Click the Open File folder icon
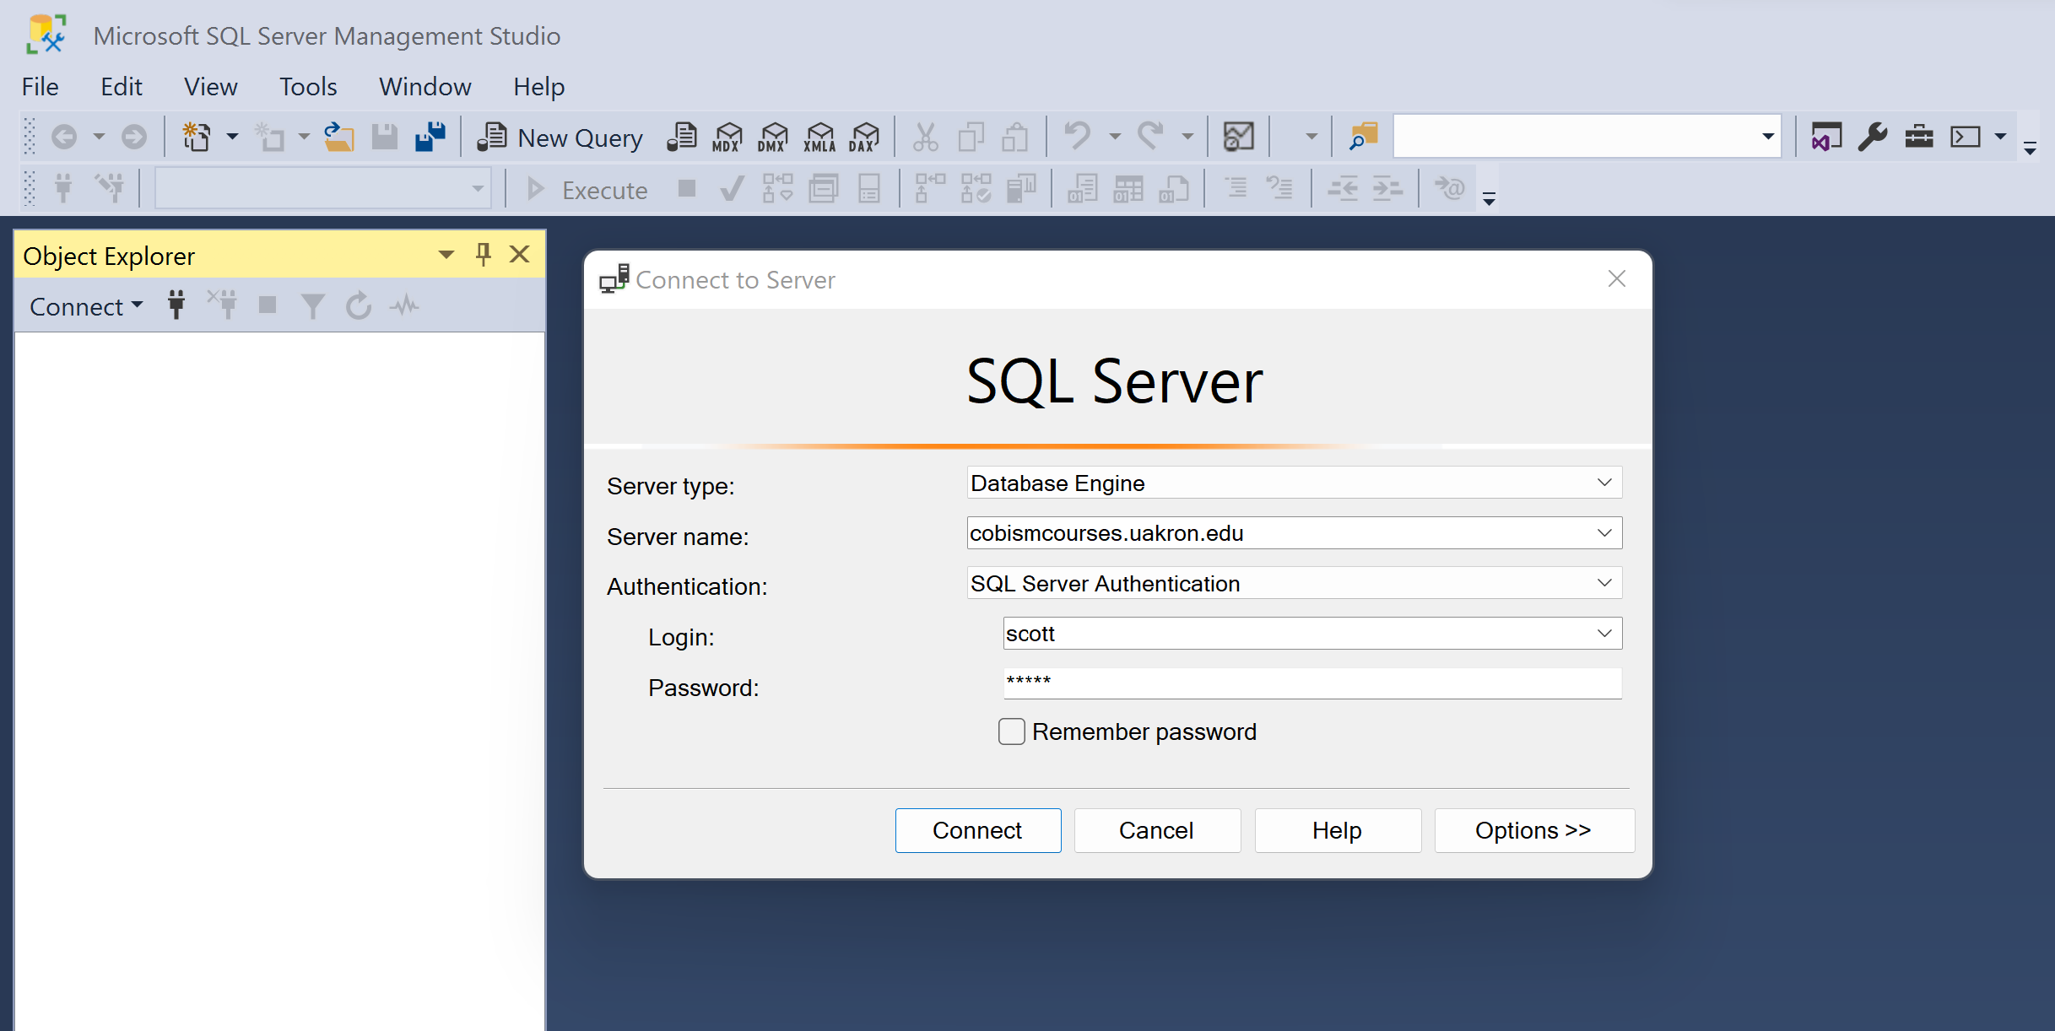The height and width of the screenshot is (1031, 2055). (x=338, y=137)
